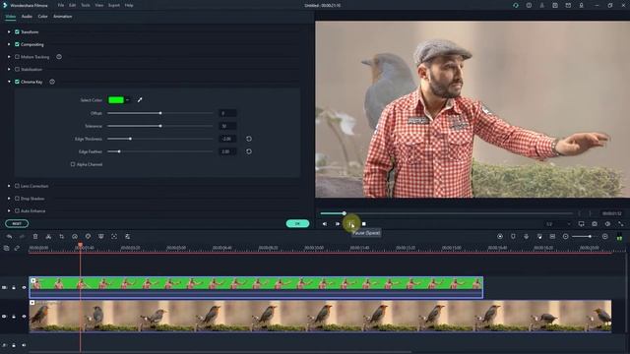Enable the Auto Enhance checkbox
The width and height of the screenshot is (630, 354).
[x=17, y=211]
